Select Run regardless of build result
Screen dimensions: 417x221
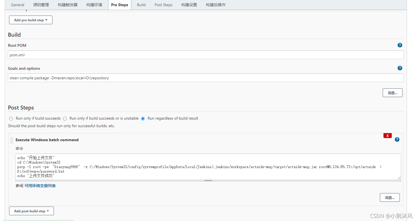143,118
